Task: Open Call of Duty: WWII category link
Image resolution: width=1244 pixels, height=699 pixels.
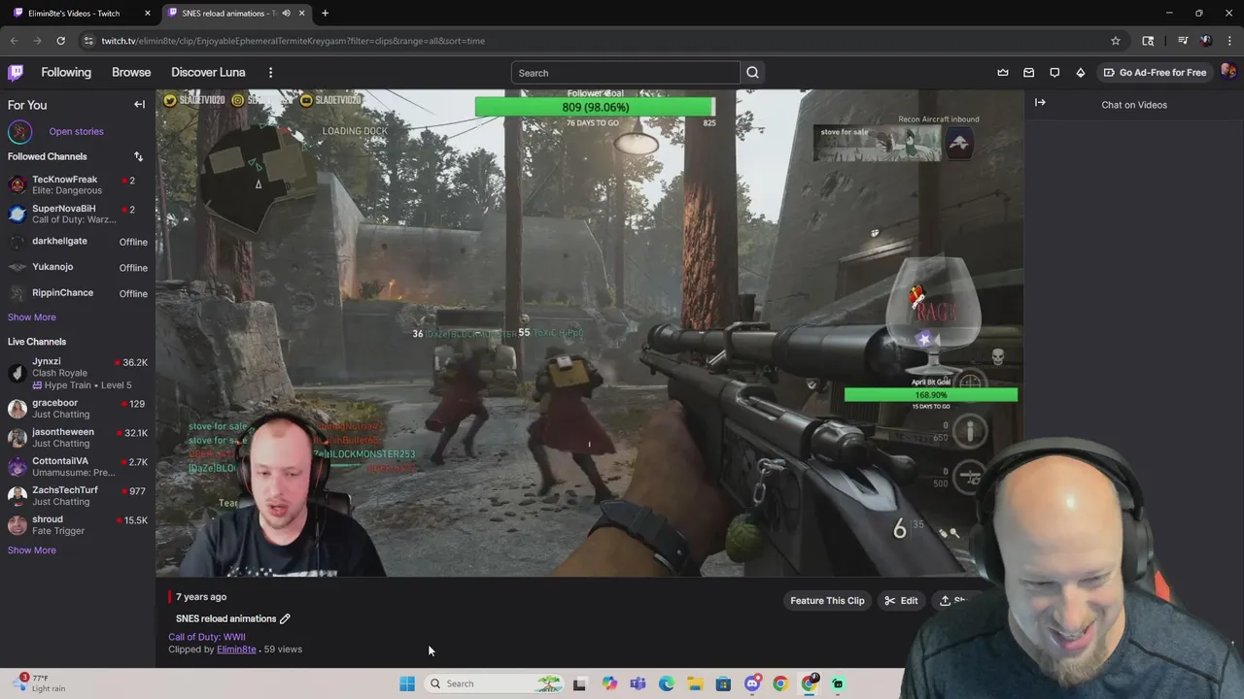Action: pos(207,637)
